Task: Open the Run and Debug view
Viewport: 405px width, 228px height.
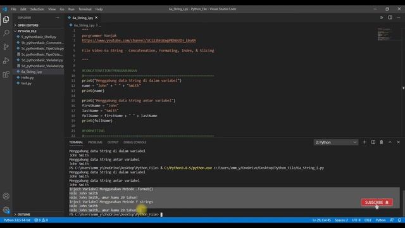Action: tap(6, 61)
